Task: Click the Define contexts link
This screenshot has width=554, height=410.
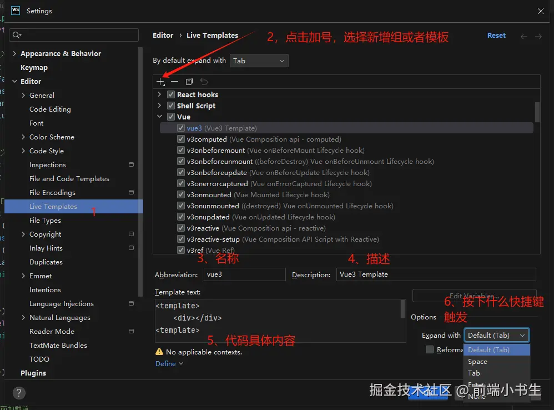Action: click(169, 363)
